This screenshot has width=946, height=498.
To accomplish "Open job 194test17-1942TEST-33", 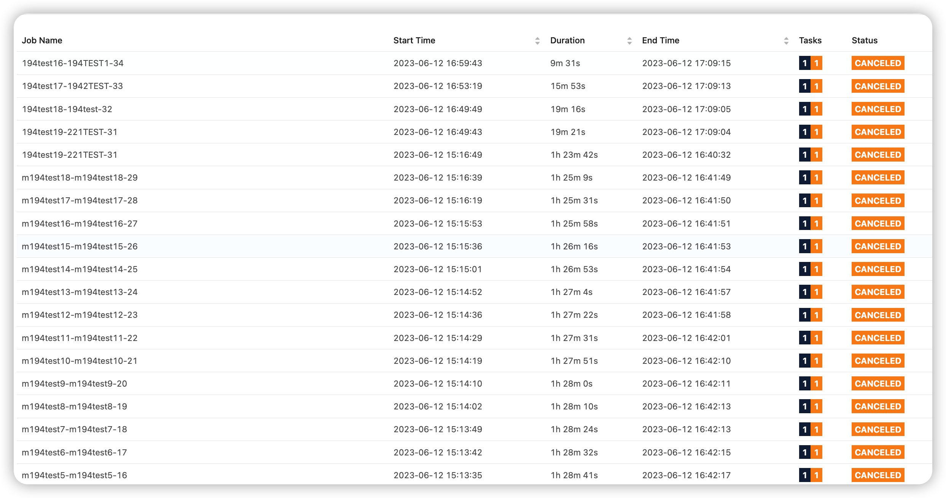I will pyautogui.click(x=72, y=86).
